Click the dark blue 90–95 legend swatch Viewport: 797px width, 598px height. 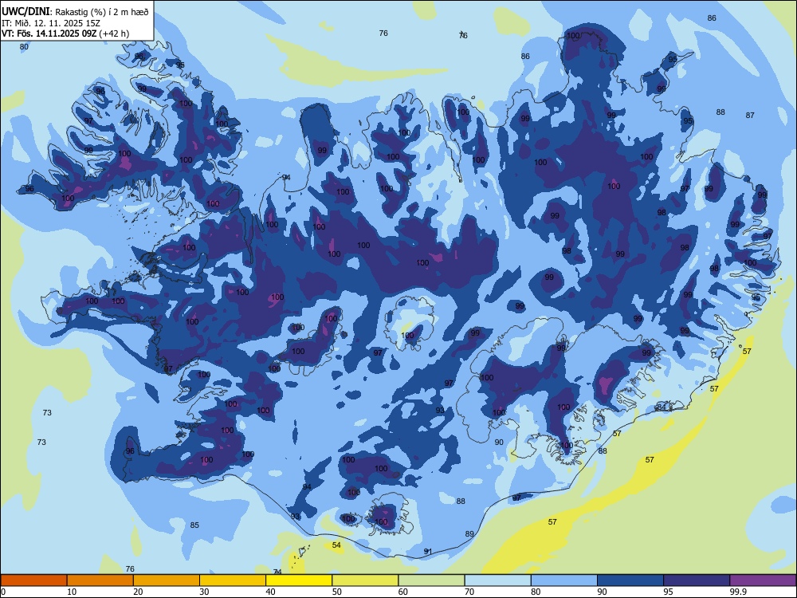pos(630,580)
